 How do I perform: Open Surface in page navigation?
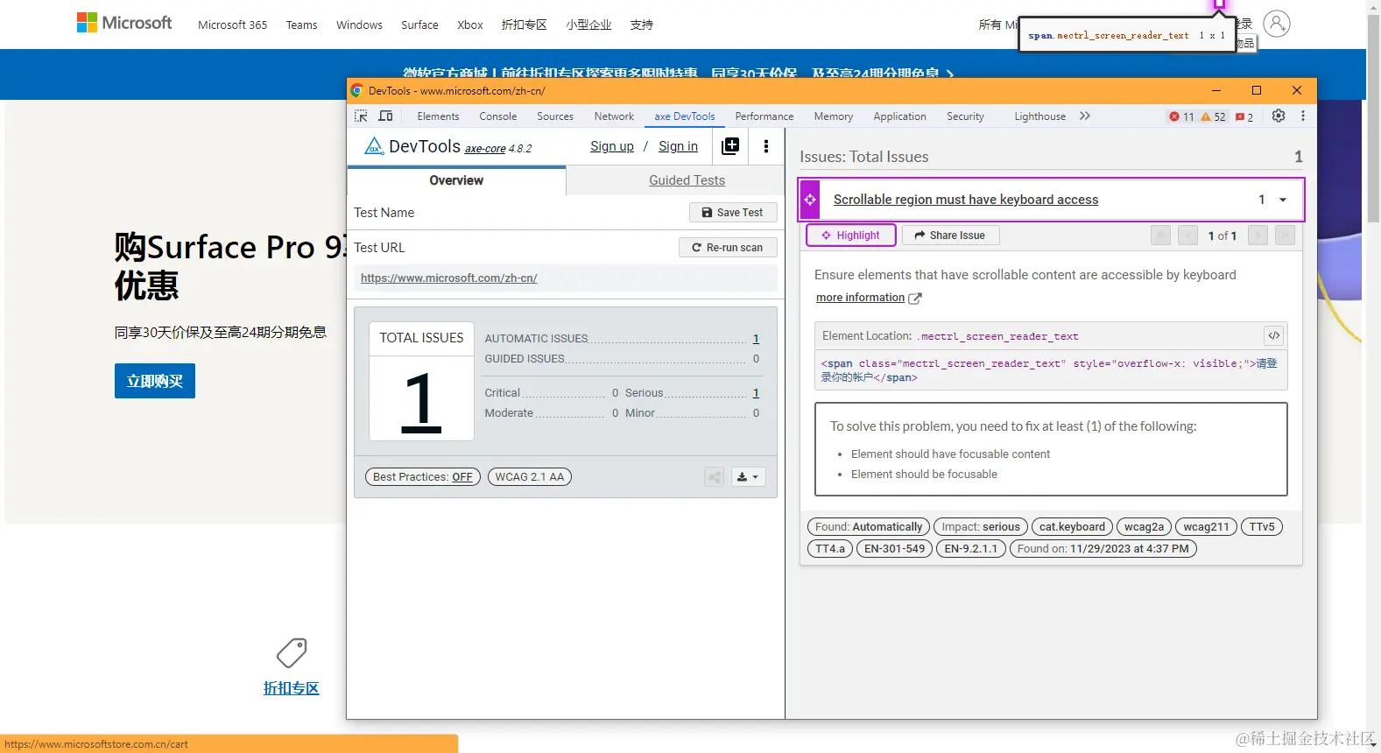pyautogui.click(x=419, y=25)
